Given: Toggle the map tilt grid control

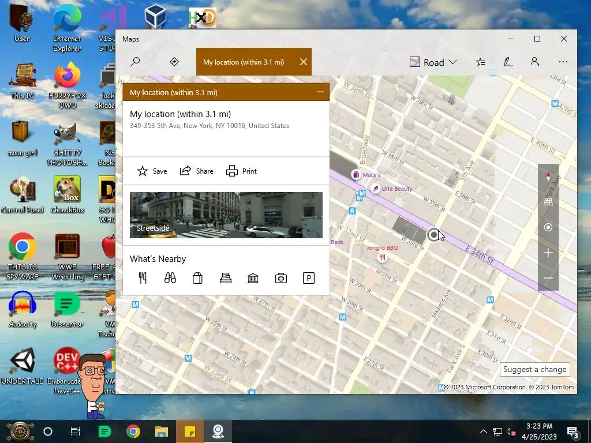Looking at the screenshot, I should click(x=548, y=202).
